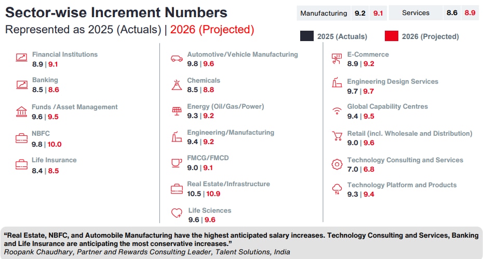Click the Sector-wise Increment Numbers title
The height and width of the screenshot is (259, 483).
click(116, 12)
